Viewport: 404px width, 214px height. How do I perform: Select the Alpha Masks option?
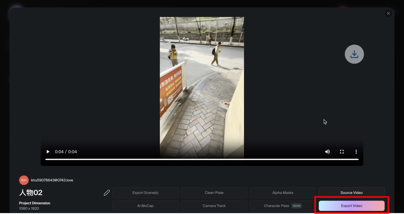(282, 193)
